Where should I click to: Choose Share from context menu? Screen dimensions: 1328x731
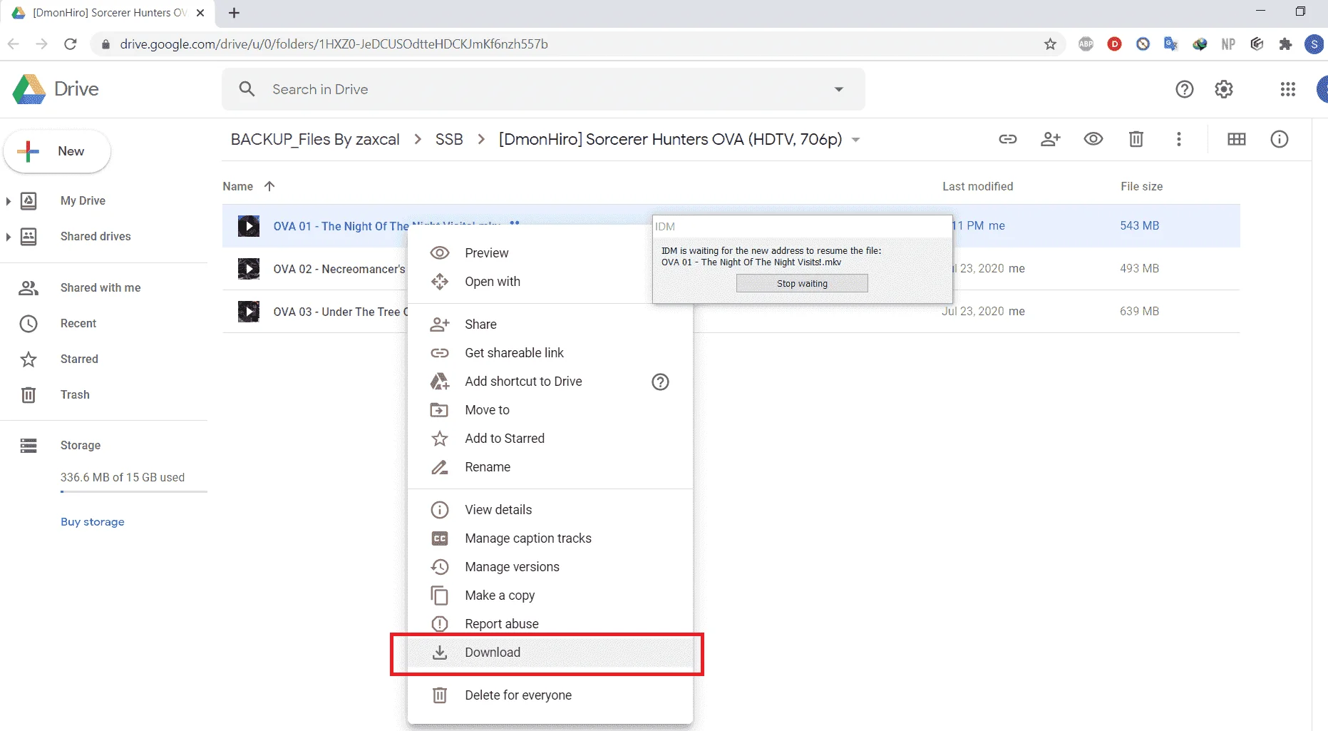coord(550,324)
